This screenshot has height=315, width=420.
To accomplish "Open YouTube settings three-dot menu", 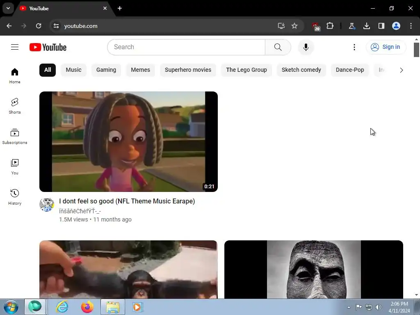I will tap(354, 47).
